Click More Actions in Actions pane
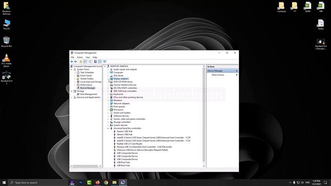331x186 pixels. pyautogui.click(x=218, y=75)
